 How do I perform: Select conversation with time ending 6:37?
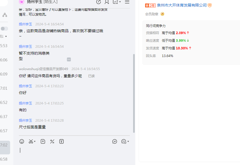click(x=4, y=117)
